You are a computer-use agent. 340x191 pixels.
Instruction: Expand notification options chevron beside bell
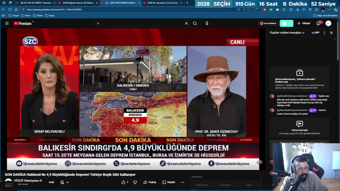point(67,182)
